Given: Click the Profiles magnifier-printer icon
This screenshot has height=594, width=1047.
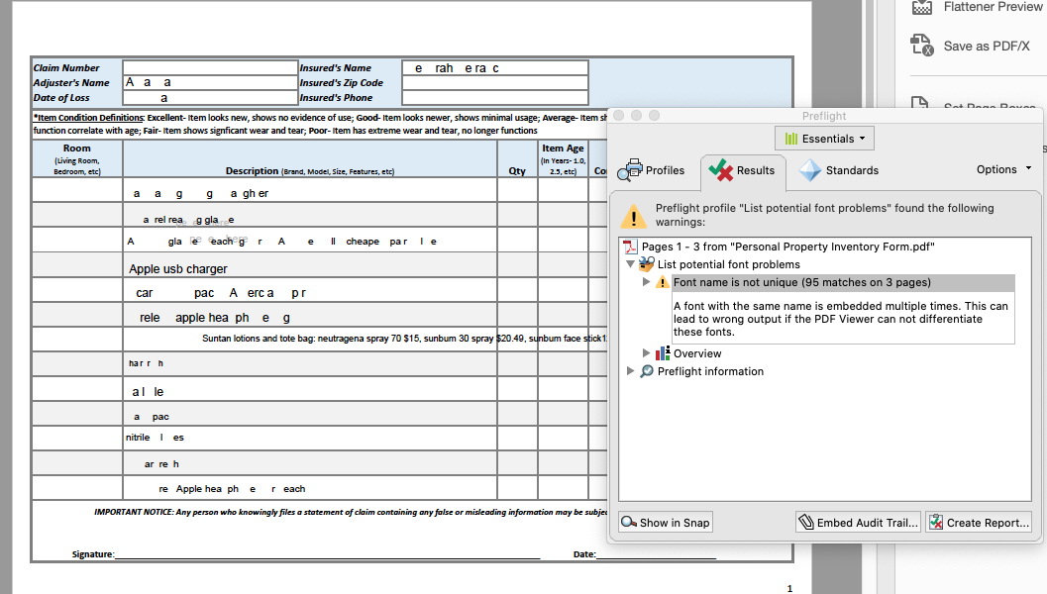Looking at the screenshot, I should tap(630, 170).
